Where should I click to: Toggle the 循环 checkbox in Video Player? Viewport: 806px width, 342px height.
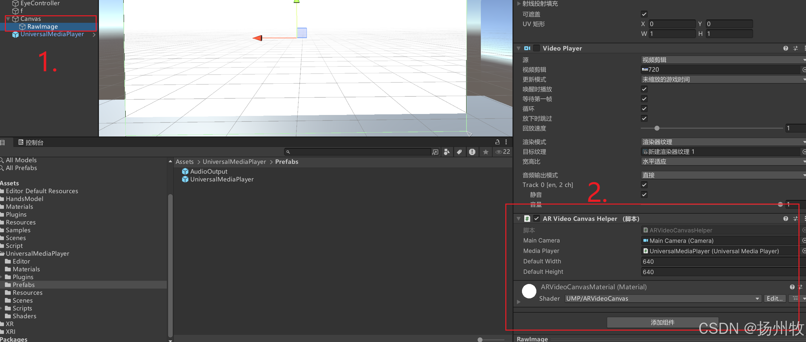pos(644,109)
